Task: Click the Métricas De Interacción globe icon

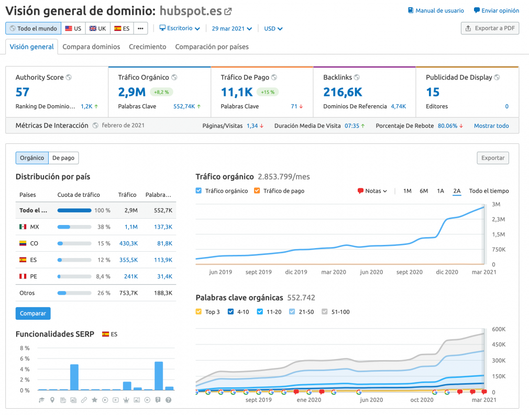Action: pyautogui.click(x=95, y=126)
